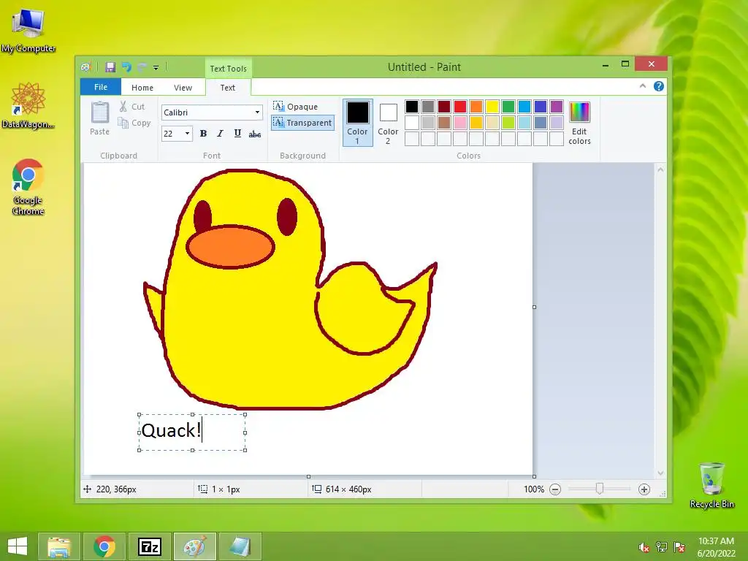Click the 100% zoom level text
Screen dimensions: 748x561
coord(534,489)
